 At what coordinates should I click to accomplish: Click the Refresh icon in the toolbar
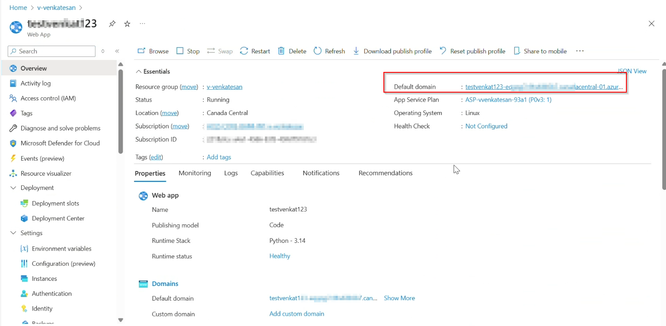(x=317, y=51)
